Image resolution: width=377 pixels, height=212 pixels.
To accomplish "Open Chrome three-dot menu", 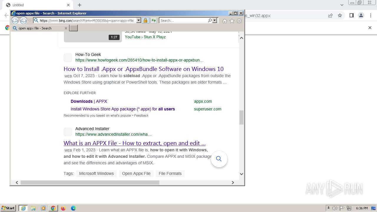I will pyautogui.click(x=371, y=16).
